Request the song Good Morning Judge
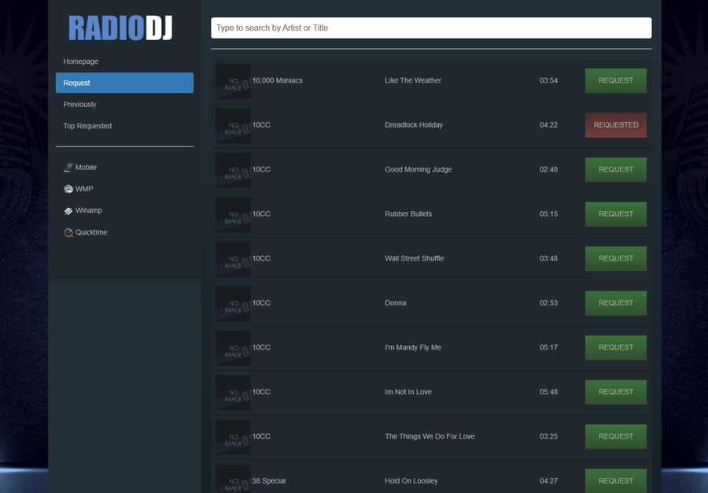The height and width of the screenshot is (493, 708). tap(615, 169)
